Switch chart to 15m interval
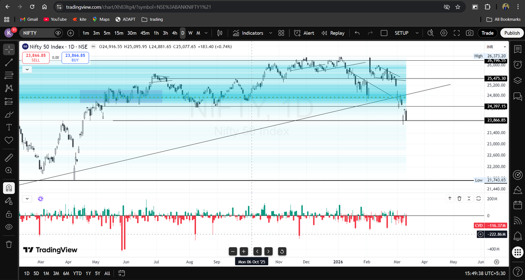 tap(119, 33)
